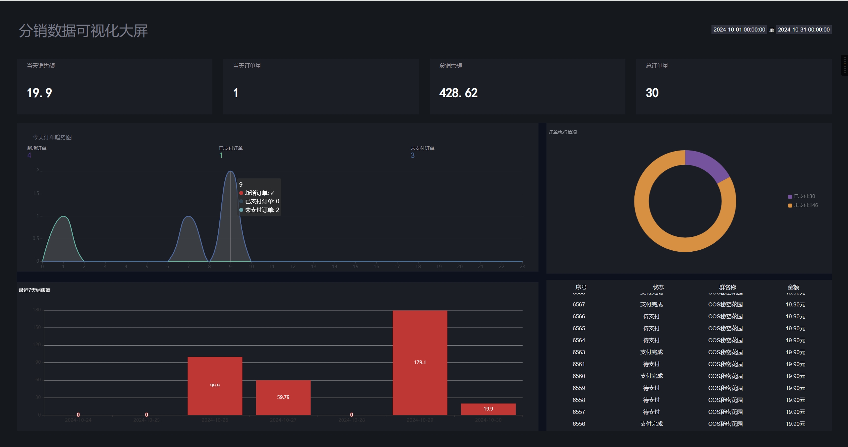Toggle 未支付:146 legend entry in donut chart
Viewport: 848px width, 447px height.
coord(806,205)
